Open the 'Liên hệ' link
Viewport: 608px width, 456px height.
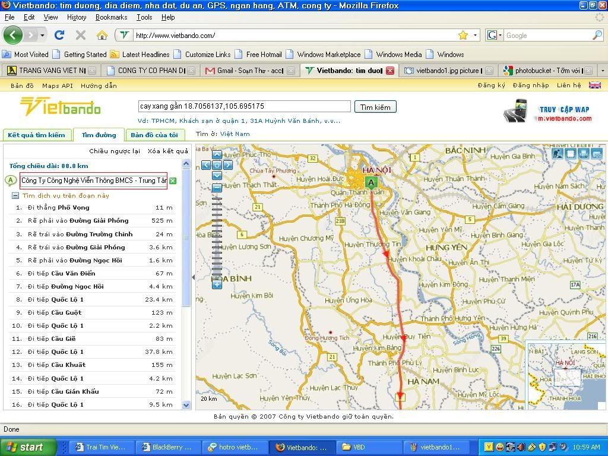click(569, 85)
